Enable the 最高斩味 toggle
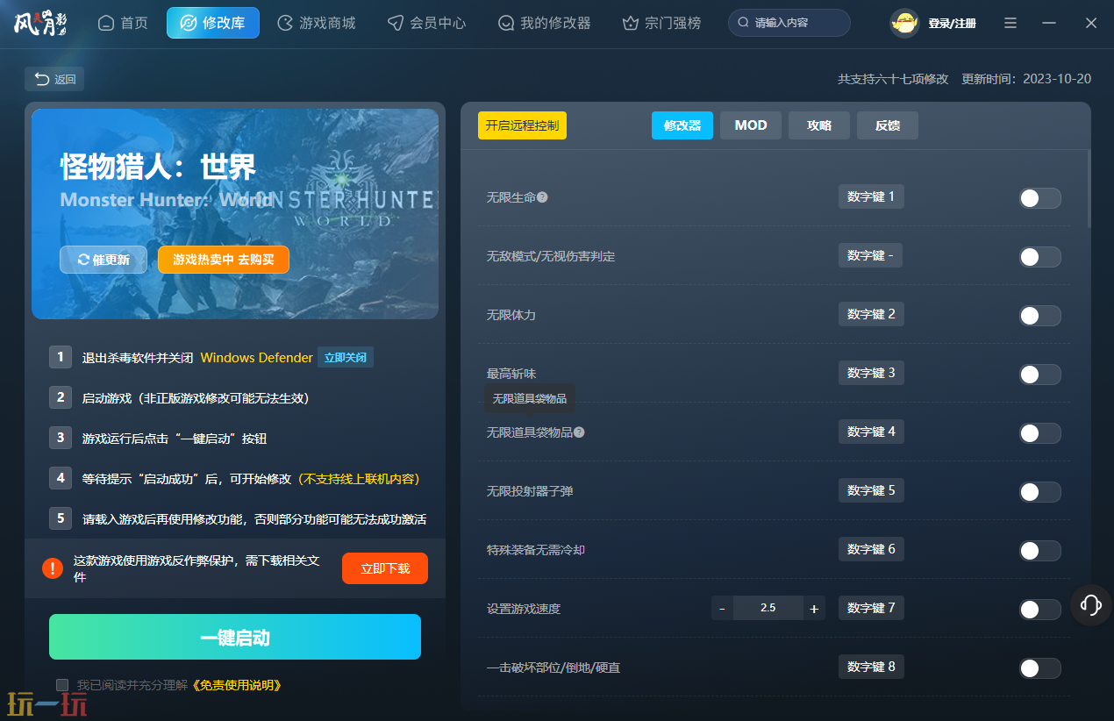1114x721 pixels. [1039, 375]
